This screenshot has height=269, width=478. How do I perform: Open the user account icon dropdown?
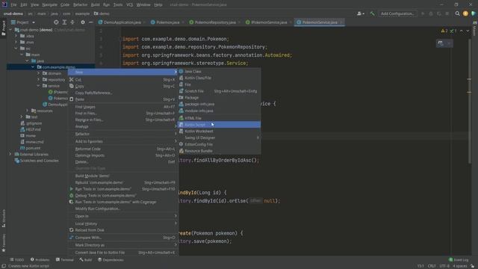(x=360, y=13)
